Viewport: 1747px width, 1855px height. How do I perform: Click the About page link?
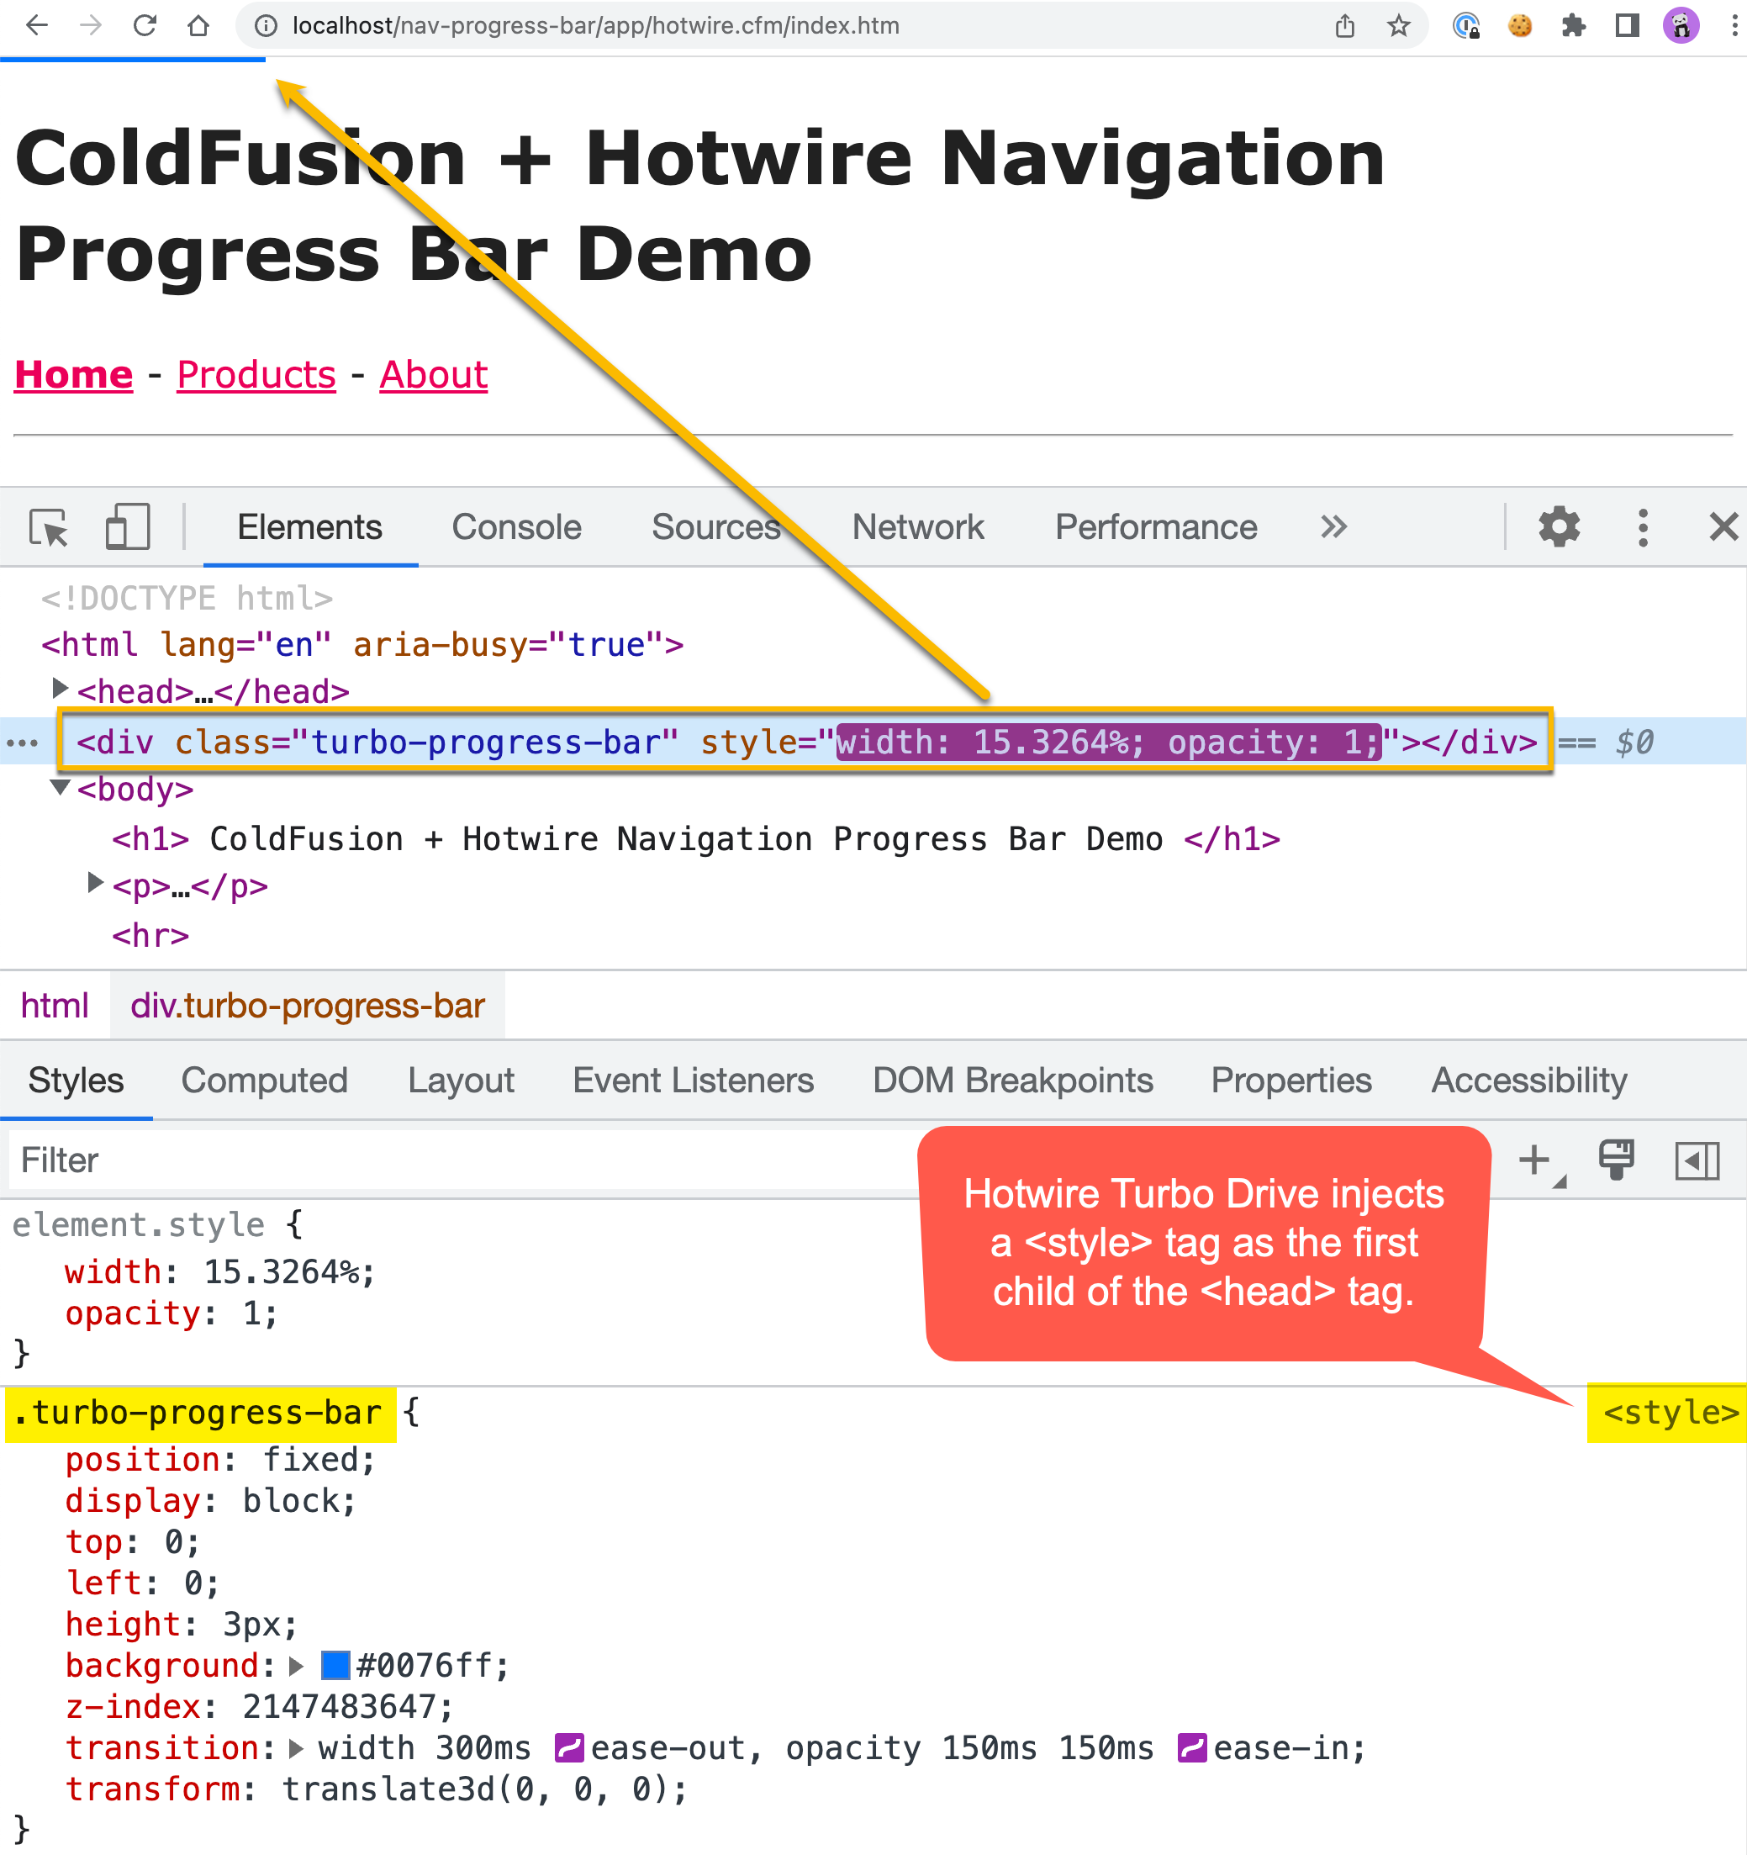click(x=433, y=375)
